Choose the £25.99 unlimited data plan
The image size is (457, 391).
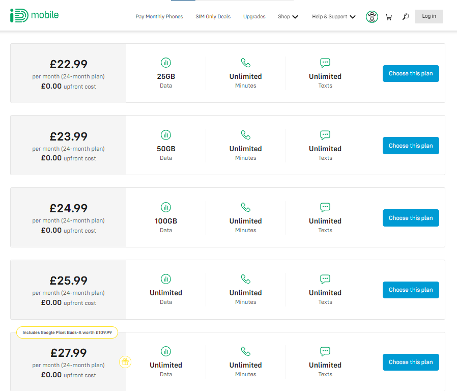click(x=411, y=290)
